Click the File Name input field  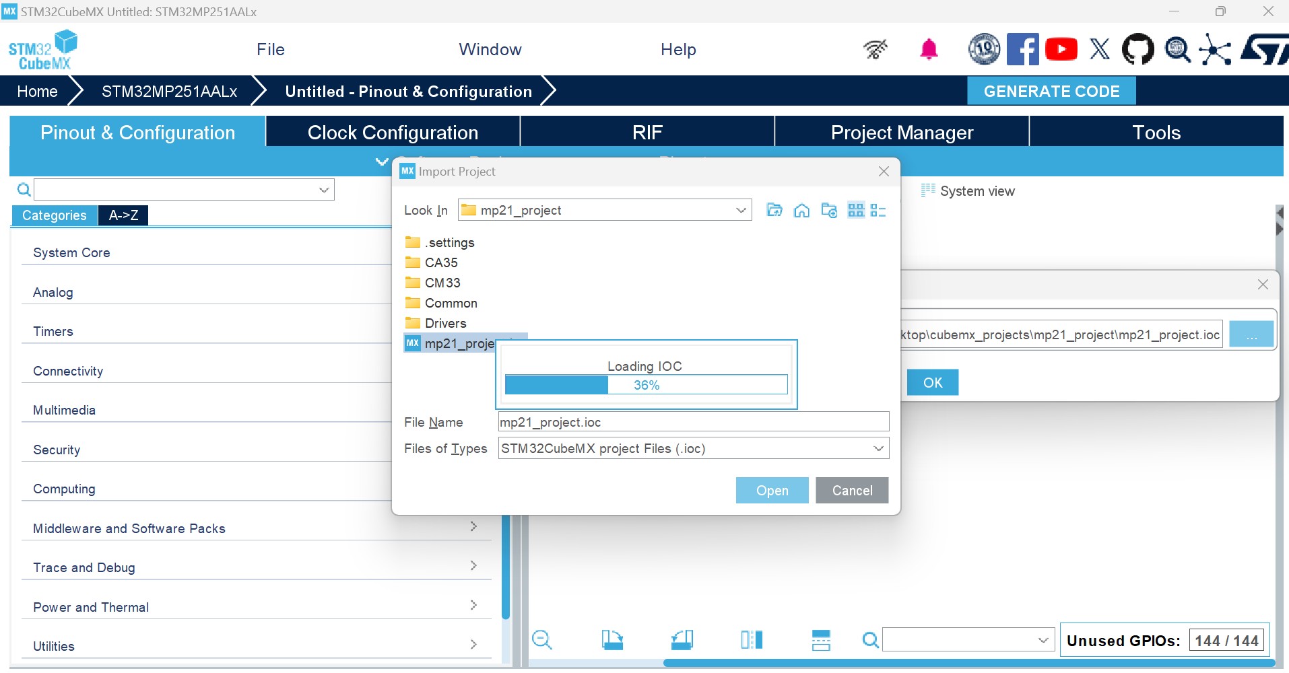point(694,421)
